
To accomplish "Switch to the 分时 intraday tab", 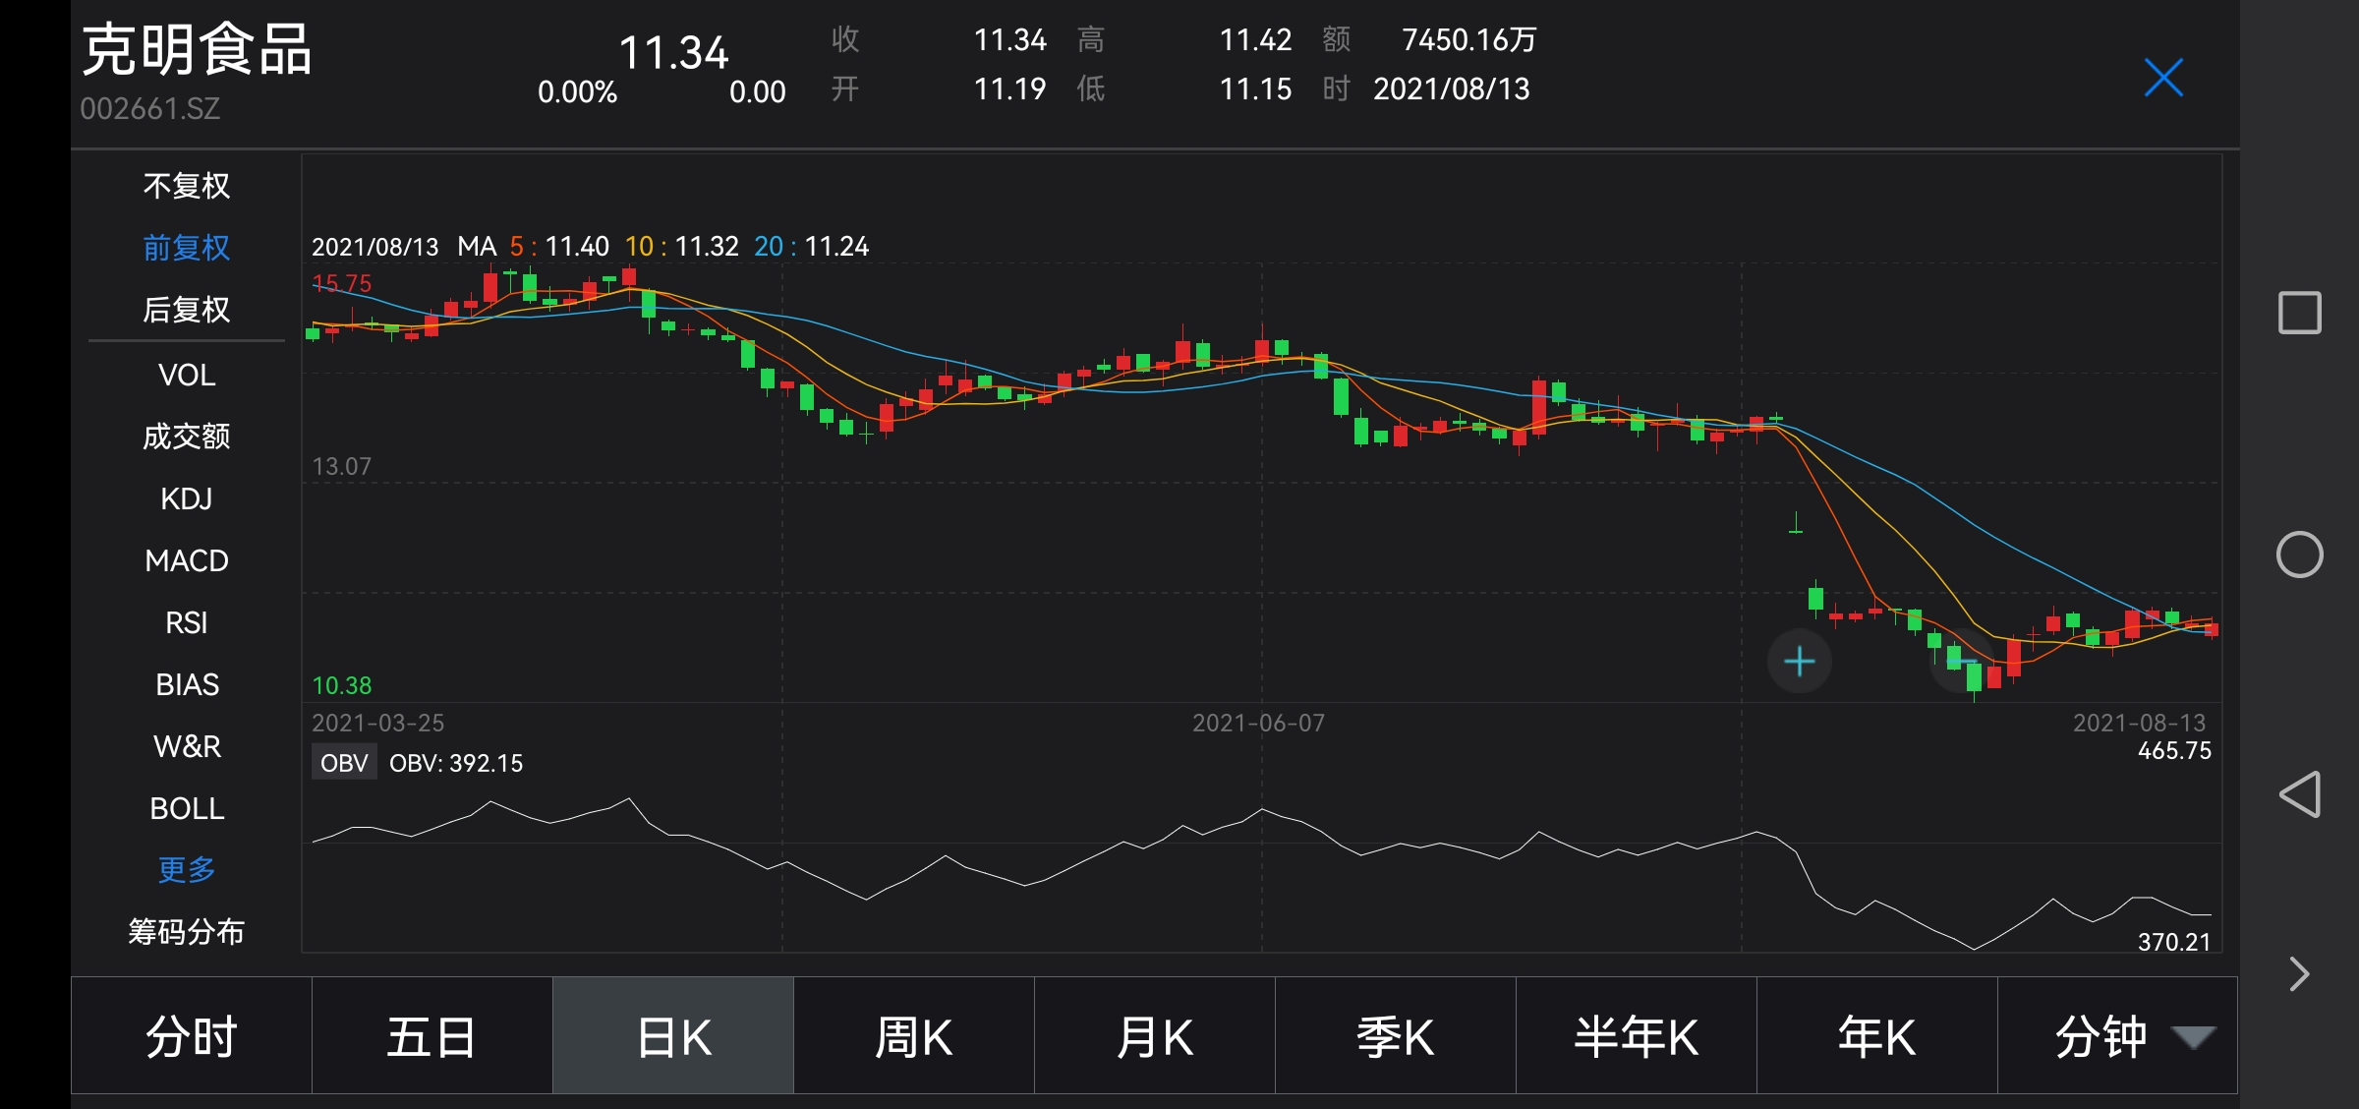I will 192,1036.
